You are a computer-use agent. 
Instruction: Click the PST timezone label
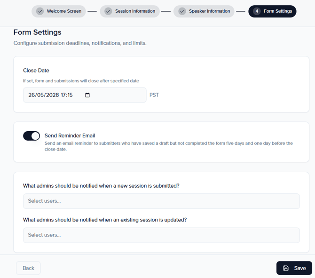(x=154, y=95)
